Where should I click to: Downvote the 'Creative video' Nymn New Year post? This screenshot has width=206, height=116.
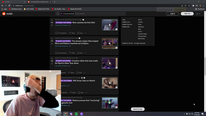pos(52,63)
